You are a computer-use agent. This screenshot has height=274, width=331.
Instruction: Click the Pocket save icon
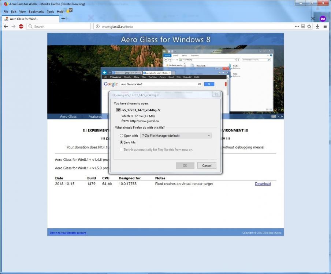tap(303, 26)
